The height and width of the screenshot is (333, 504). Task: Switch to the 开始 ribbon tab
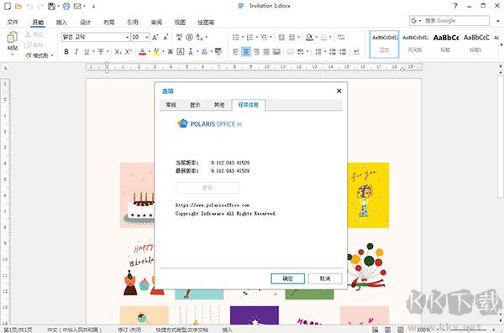(38, 22)
